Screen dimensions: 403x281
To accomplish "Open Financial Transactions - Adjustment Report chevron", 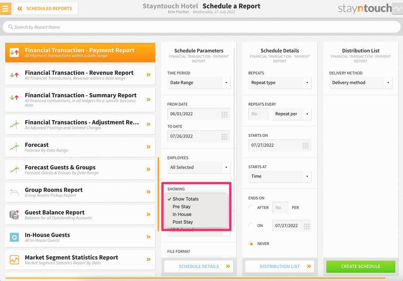I will coord(148,124).
